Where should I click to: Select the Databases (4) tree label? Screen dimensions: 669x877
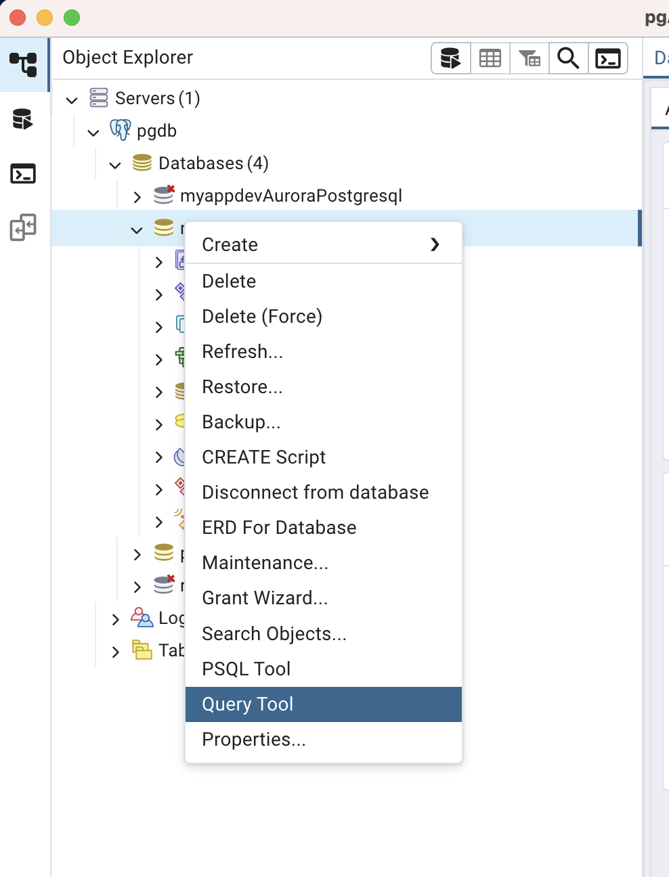pyautogui.click(x=213, y=163)
